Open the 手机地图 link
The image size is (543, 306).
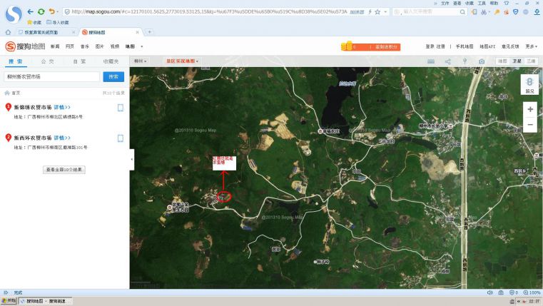click(465, 46)
